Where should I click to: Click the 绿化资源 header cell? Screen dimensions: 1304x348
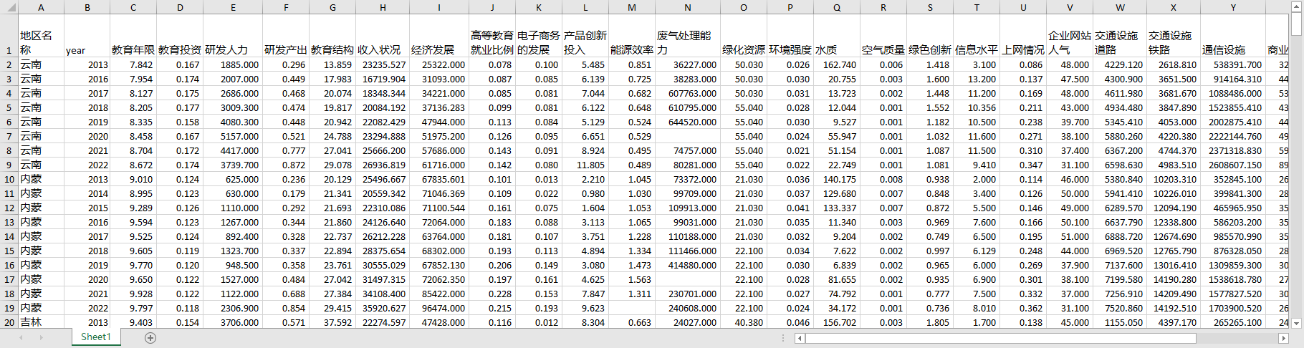(x=744, y=36)
